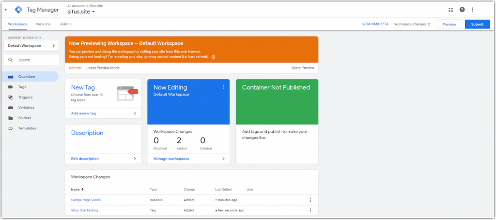Screen dimensions: 496x220
Task: Click the Workspace Changes: 2 indicator
Action: pyautogui.click(x=412, y=24)
